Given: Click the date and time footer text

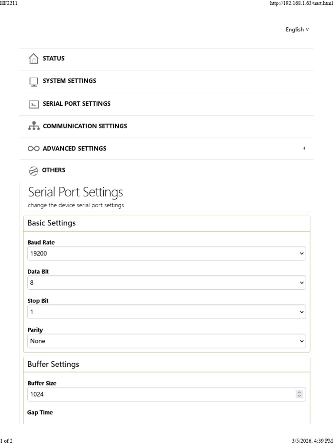Looking at the screenshot, I should point(312,441).
